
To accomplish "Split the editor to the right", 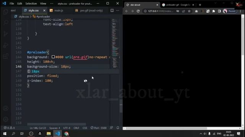I will pyautogui.click(x=112, y=10).
